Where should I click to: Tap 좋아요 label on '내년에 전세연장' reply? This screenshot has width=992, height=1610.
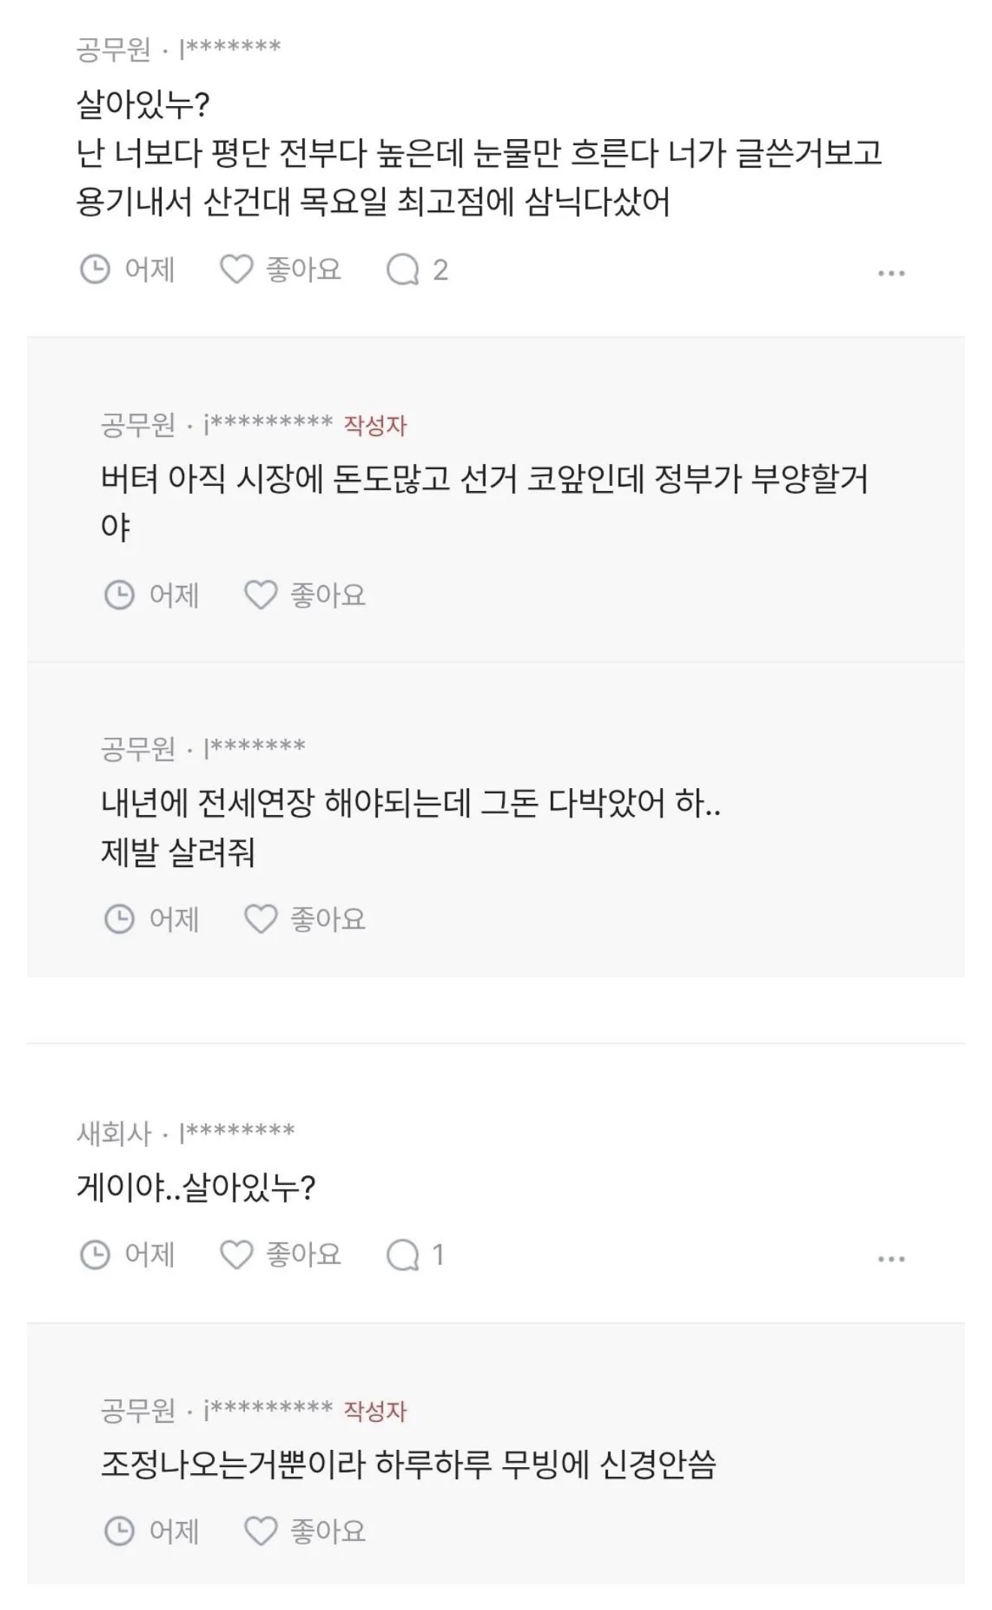tap(328, 919)
